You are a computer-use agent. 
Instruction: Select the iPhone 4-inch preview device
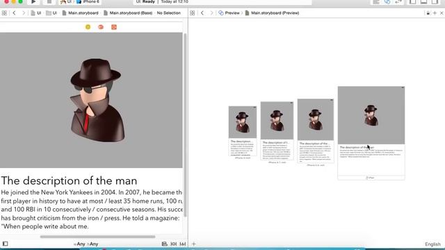243,131
